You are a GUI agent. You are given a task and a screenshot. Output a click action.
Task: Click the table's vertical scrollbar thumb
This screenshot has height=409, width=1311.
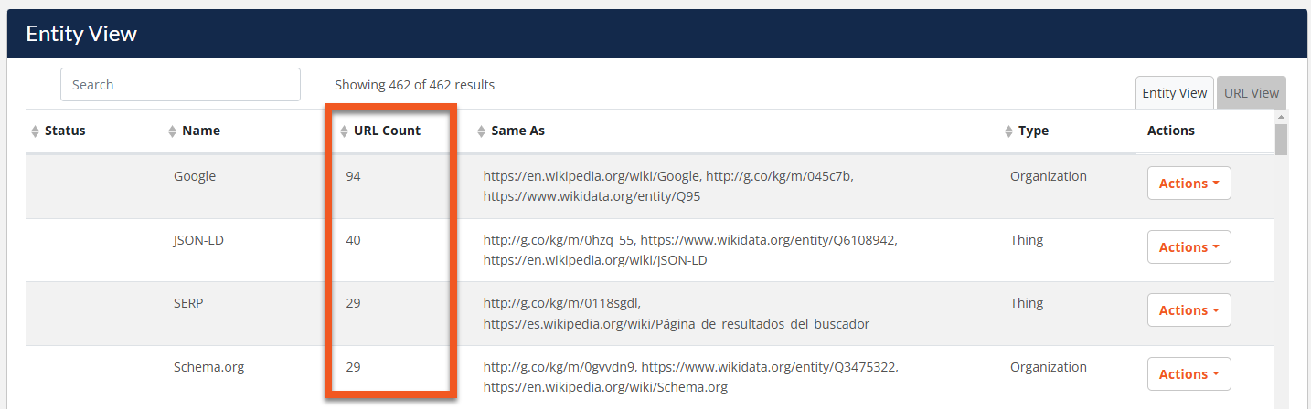1281,140
